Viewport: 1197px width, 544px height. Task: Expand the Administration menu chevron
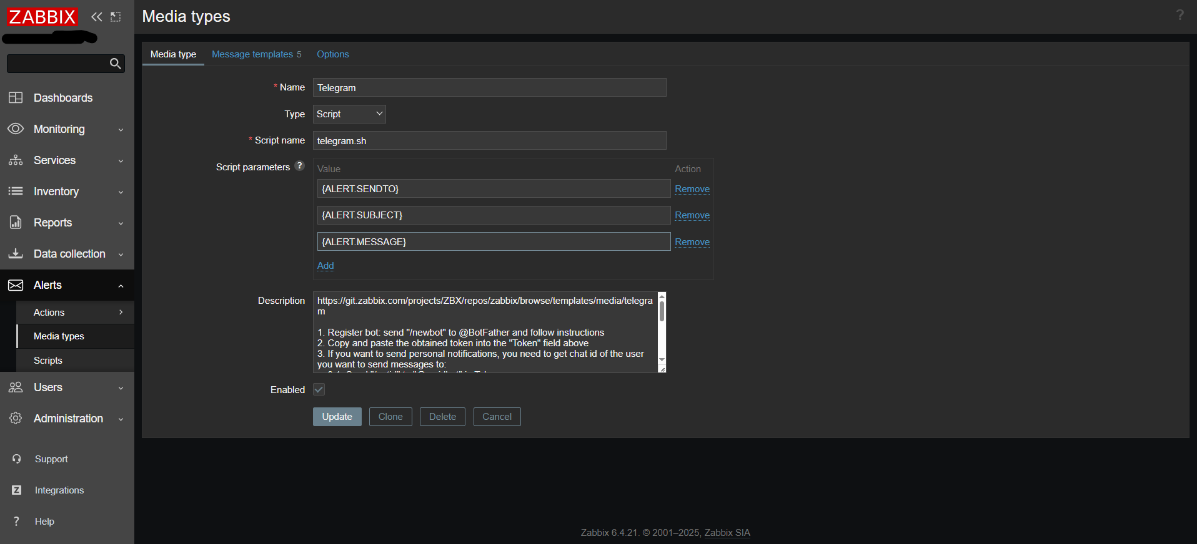(x=121, y=419)
